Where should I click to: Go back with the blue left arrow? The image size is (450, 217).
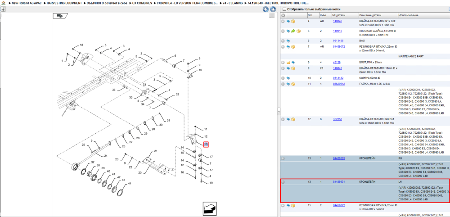point(266,9)
